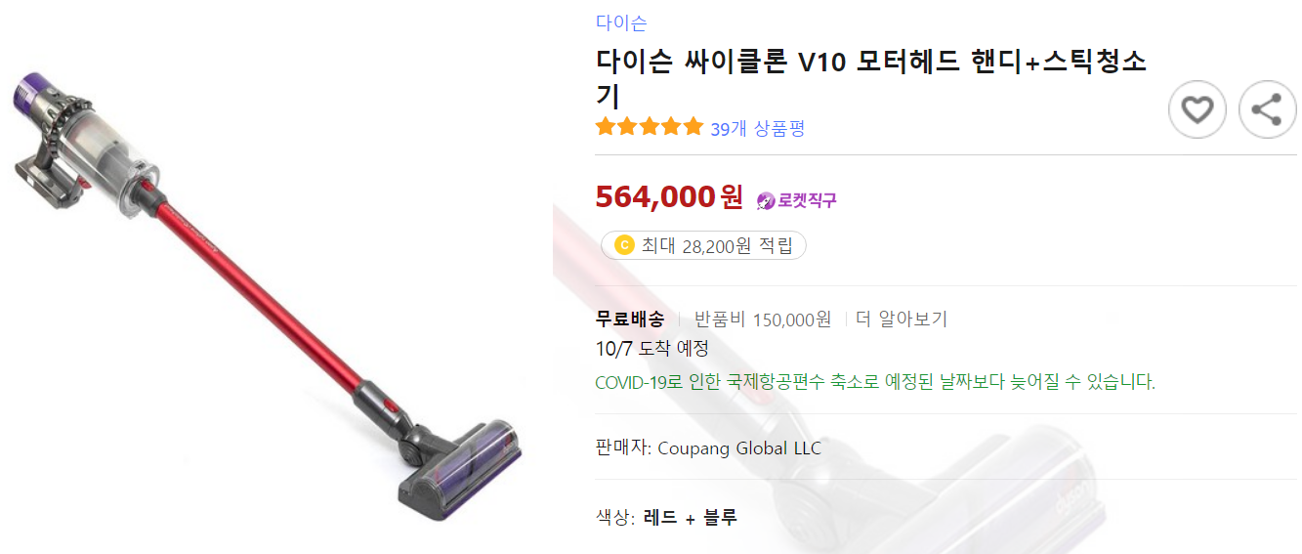Open the 더 알아보기 shipping details link
1302x554 pixels.
click(x=902, y=319)
